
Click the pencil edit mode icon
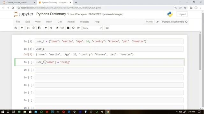coord(157,22)
